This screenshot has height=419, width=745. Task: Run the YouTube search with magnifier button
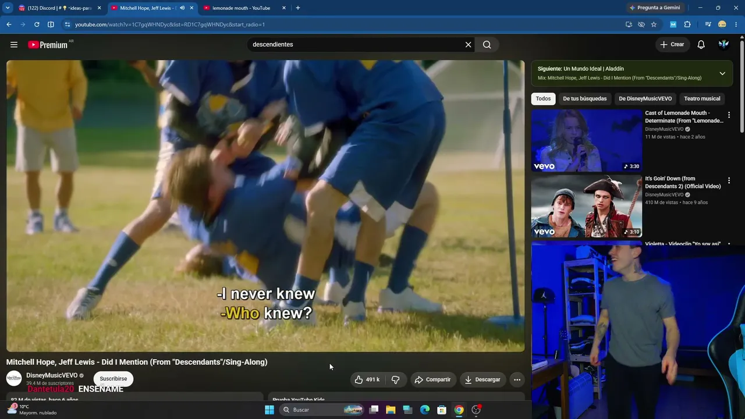coord(487,45)
